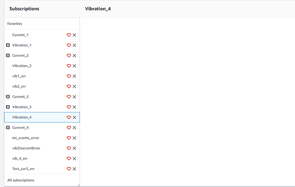Click the message icon beside Current_2

click(x=8, y=55)
